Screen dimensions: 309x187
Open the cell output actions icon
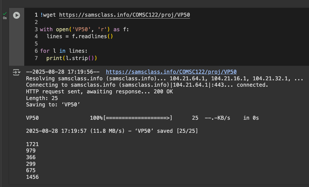[x=16, y=72]
